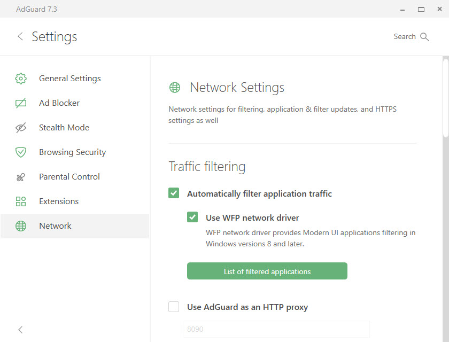
Task: Select Network section in sidebar
Action: tap(75, 226)
